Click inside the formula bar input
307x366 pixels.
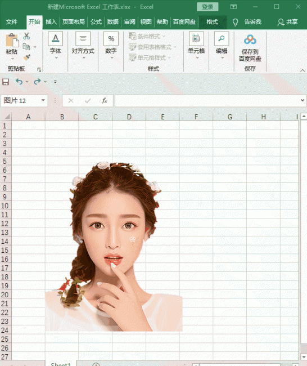coord(207,101)
